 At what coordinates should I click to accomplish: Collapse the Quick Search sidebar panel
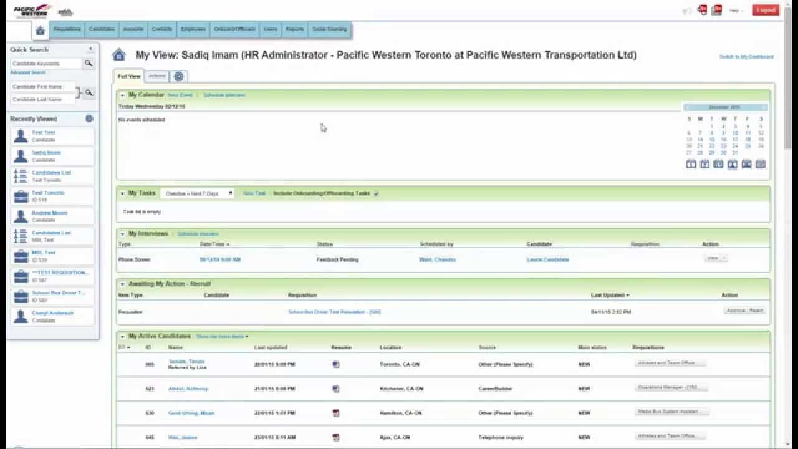[x=90, y=49]
